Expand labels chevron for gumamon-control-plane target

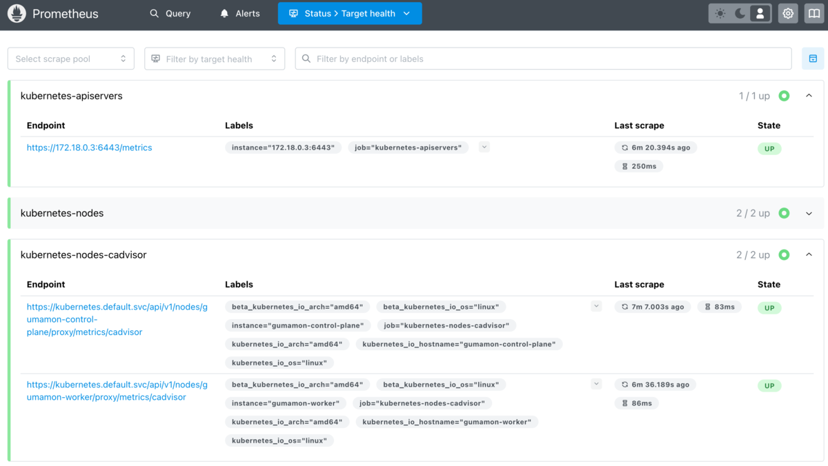(596, 306)
